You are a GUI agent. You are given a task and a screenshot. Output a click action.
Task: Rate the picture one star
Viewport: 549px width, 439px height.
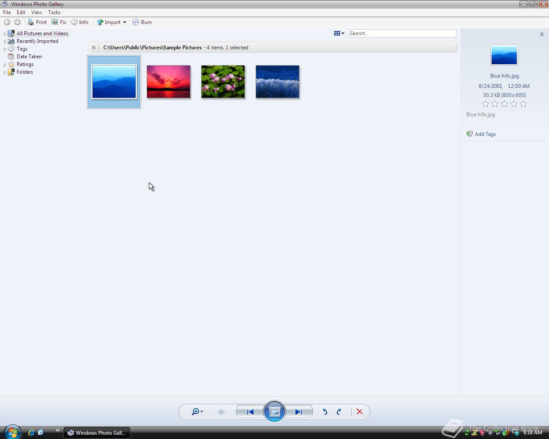click(486, 104)
